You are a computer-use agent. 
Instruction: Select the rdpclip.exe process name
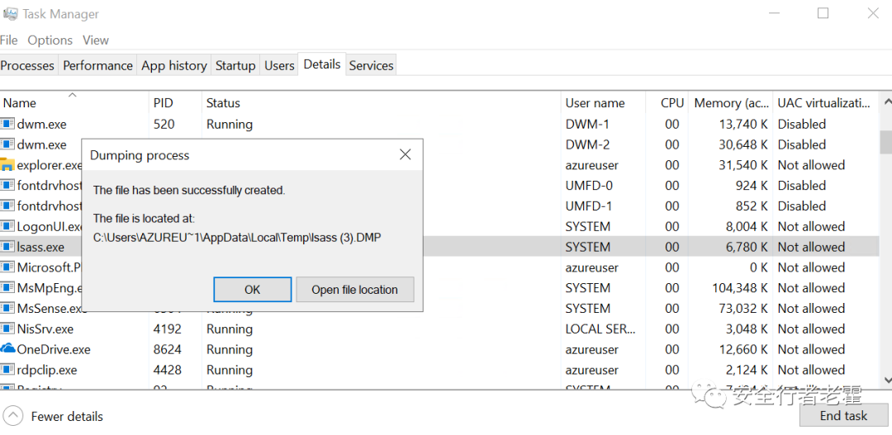pyautogui.click(x=46, y=370)
